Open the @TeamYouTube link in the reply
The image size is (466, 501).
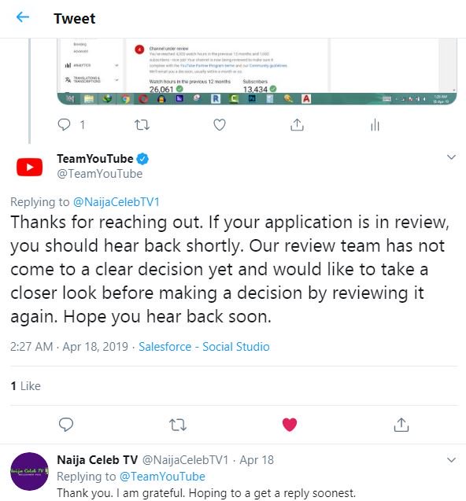tap(162, 477)
